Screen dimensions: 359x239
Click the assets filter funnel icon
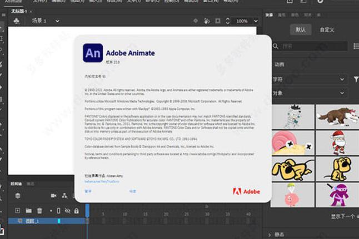(x=356, y=79)
